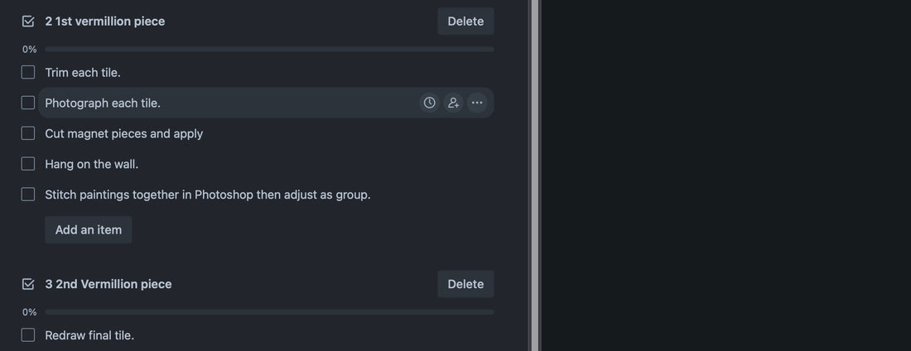This screenshot has width=911, height=351.
Task: Tick the Redraw final tile checkbox
Action: click(28, 335)
